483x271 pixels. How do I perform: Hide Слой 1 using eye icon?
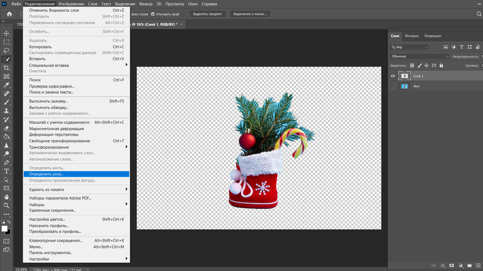(393, 76)
